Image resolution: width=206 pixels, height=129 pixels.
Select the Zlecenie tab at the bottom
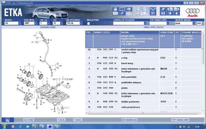coord(28,120)
